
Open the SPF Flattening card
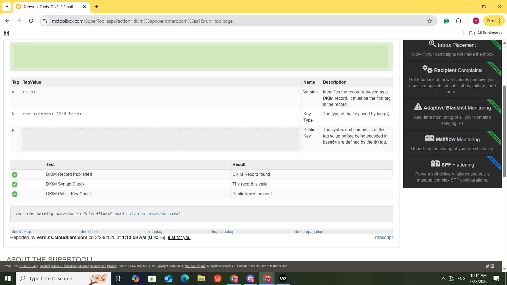point(452,171)
